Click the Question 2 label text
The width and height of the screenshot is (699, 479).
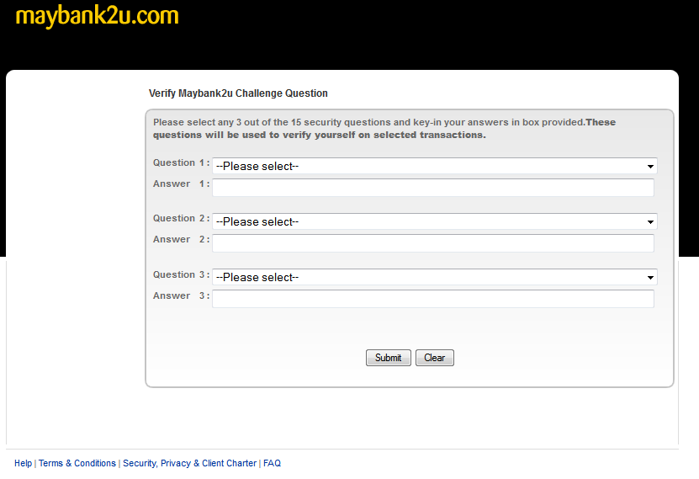[x=181, y=219]
